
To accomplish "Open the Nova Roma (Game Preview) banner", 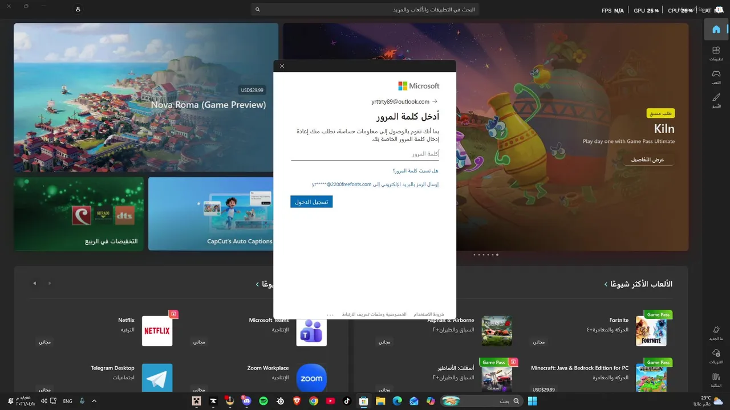I will click(146, 97).
